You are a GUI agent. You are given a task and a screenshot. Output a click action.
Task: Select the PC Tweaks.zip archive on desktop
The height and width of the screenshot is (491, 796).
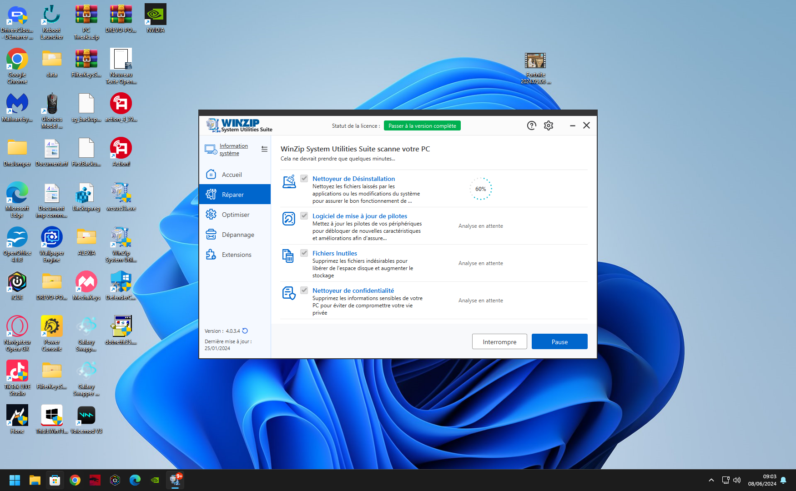pyautogui.click(x=86, y=22)
